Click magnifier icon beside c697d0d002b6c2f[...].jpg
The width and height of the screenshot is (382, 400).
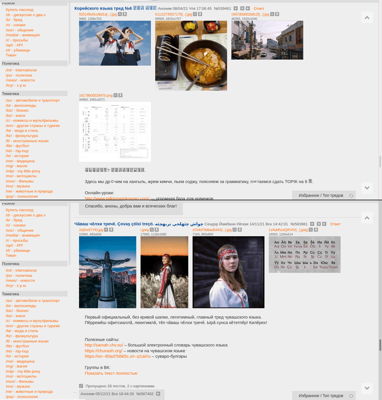point(272,14)
